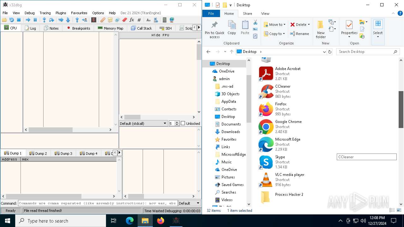Click the Start button on the taskbar
Image resolution: width=404 pixels, height=227 pixels.
click(x=8, y=221)
